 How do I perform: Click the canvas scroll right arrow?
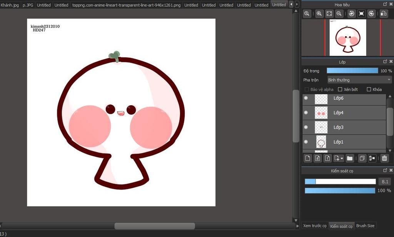click(x=297, y=226)
